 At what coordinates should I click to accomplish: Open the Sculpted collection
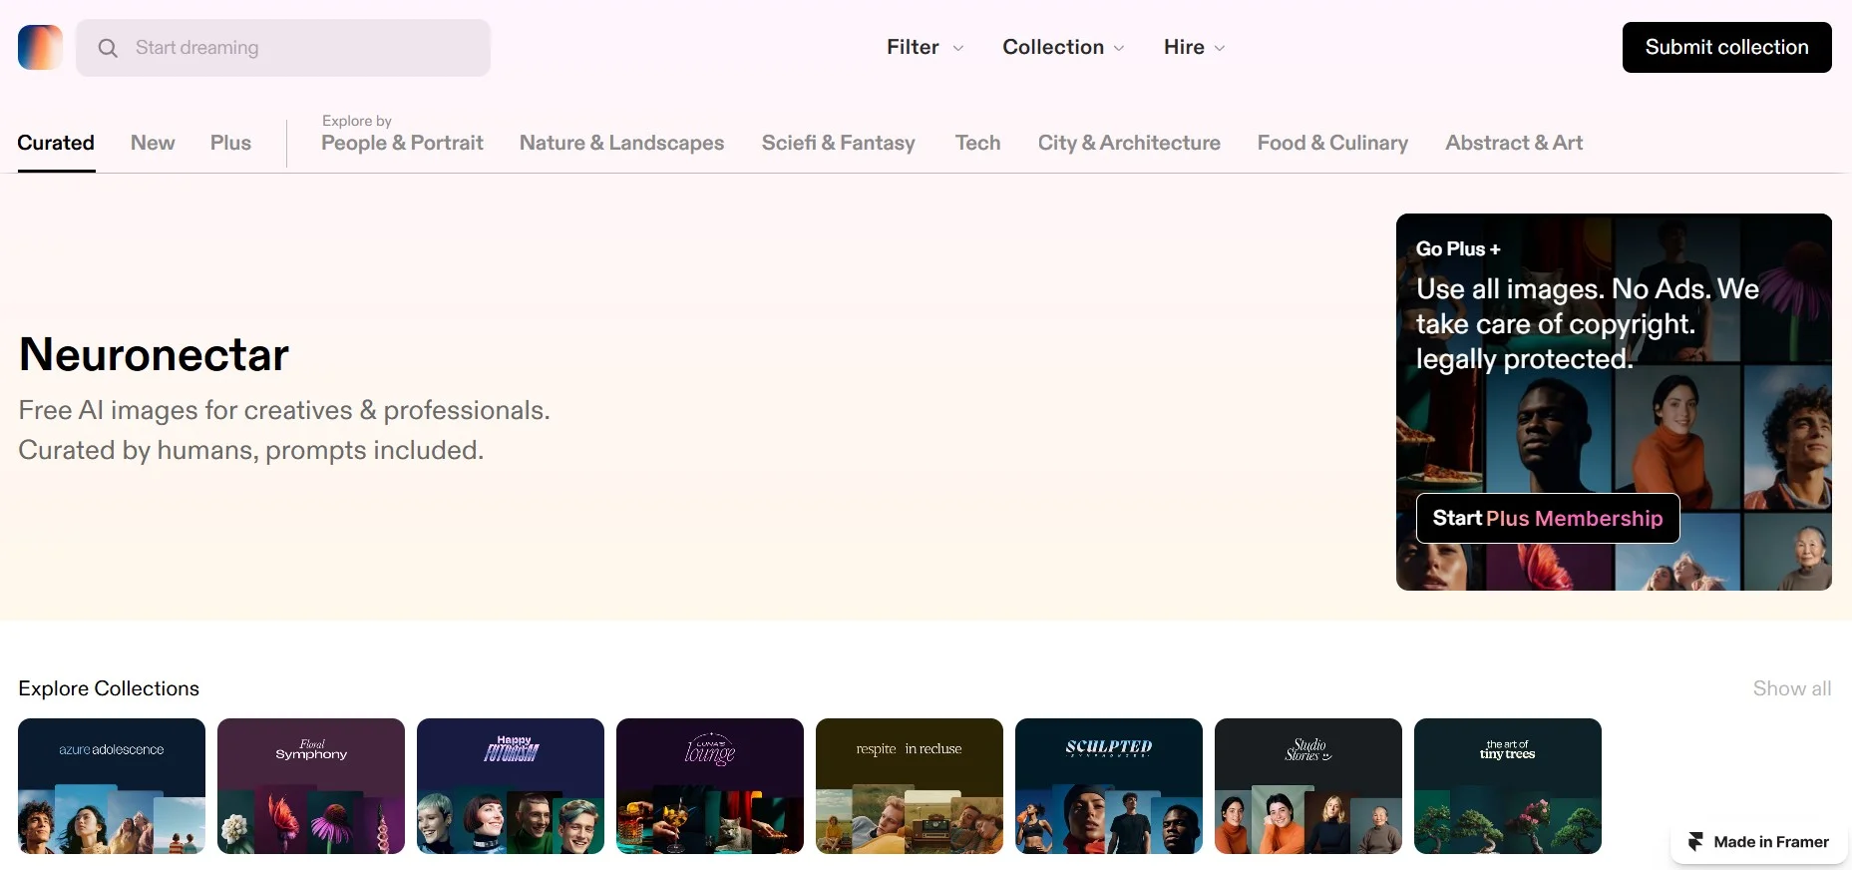[x=1109, y=786]
